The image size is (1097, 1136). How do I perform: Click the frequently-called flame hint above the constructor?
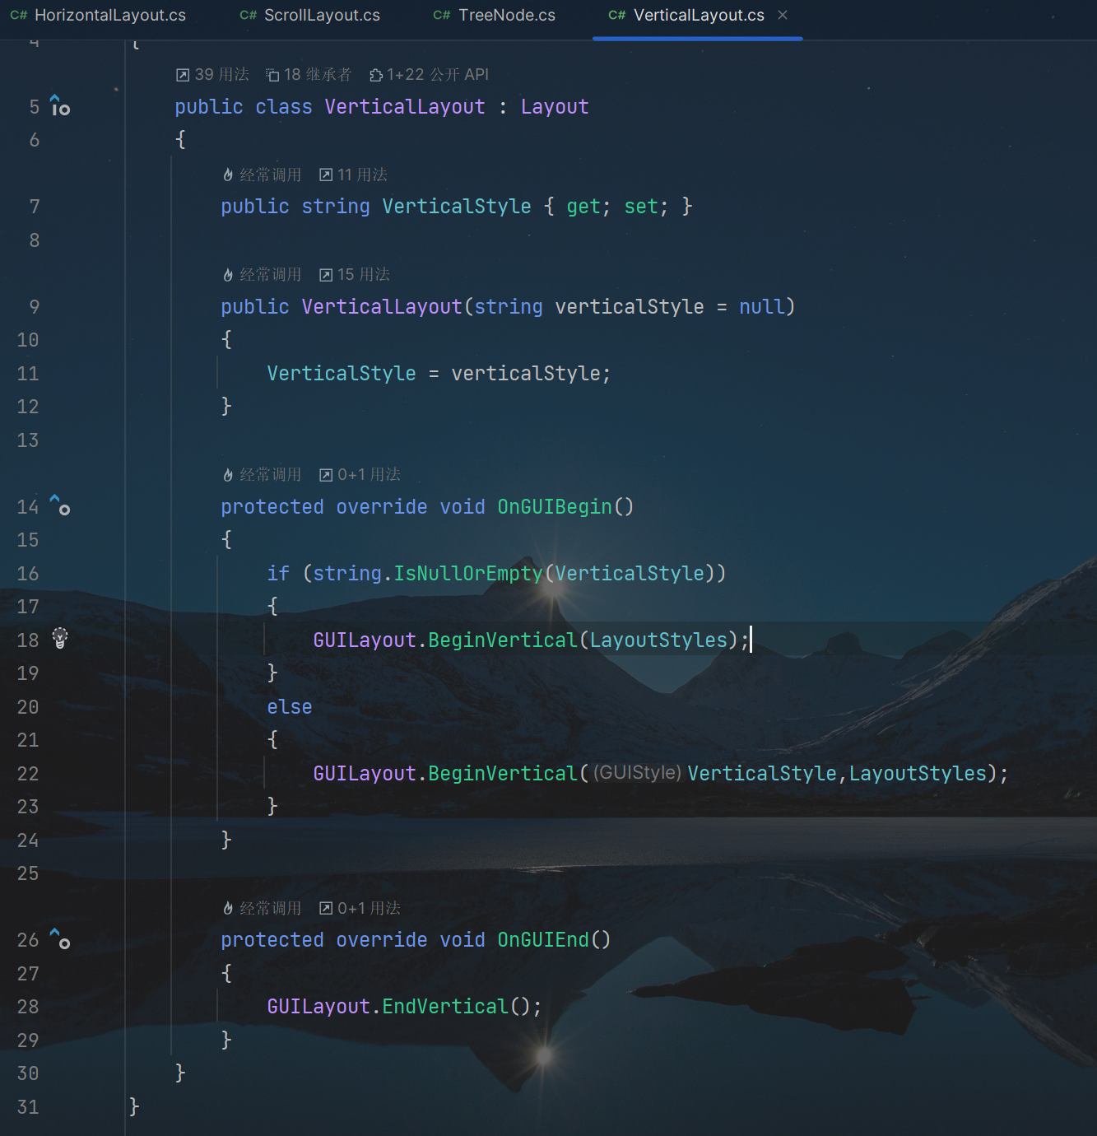[x=262, y=275]
